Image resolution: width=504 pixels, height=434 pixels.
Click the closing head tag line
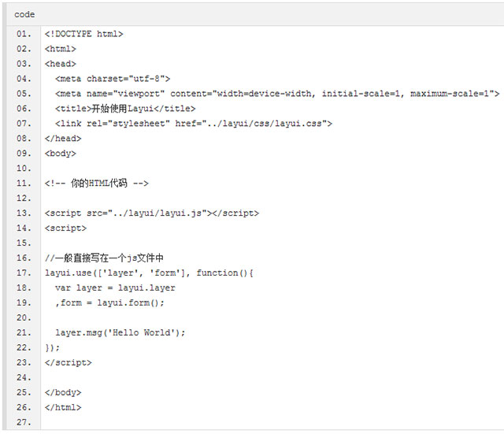coord(63,139)
